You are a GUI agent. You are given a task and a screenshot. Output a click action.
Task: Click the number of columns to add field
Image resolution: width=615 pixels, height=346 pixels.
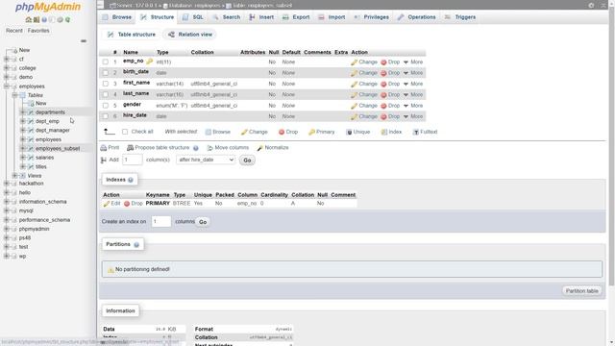(133, 160)
